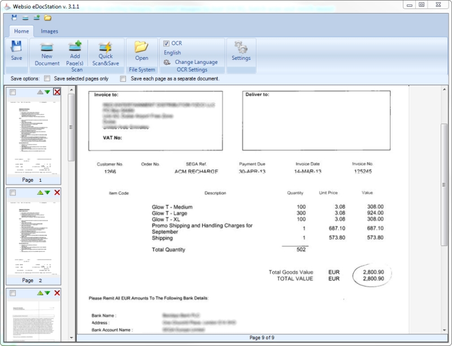Viewport: 452px width, 346px height.
Task: Click the Payment Due date 30-APR-13
Action: coord(252,172)
